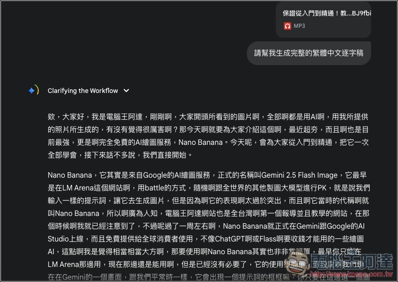398x282 pixels.
Task: Click the line starting 是在LM Arena這個網站啊
Action: [x=209, y=188]
